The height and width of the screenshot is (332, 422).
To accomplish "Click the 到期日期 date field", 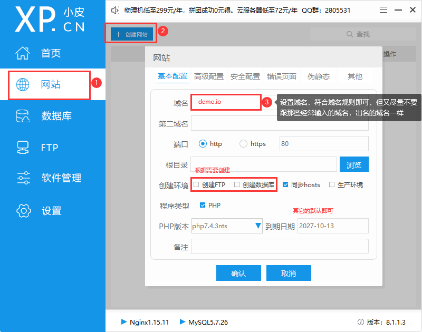I will (x=332, y=226).
